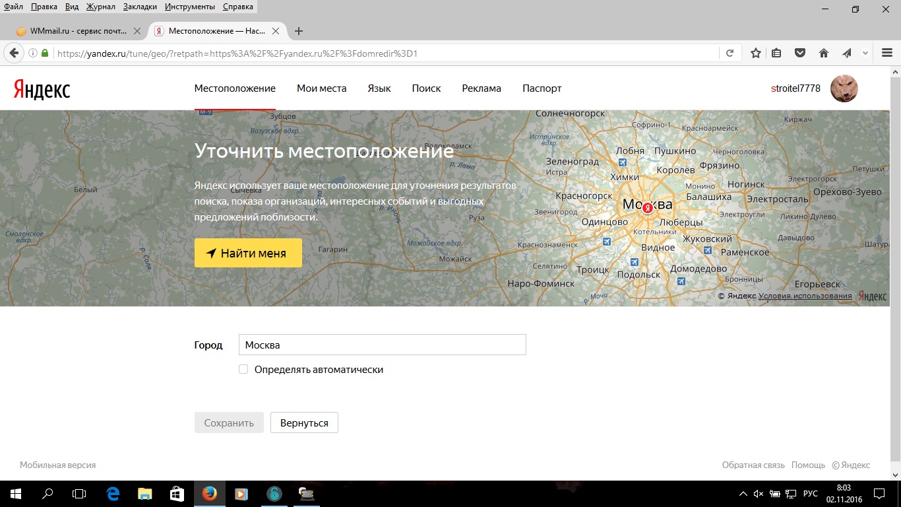Open the Windows Start menu
This screenshot has height=507, width=901.
(x=15, y=493)
